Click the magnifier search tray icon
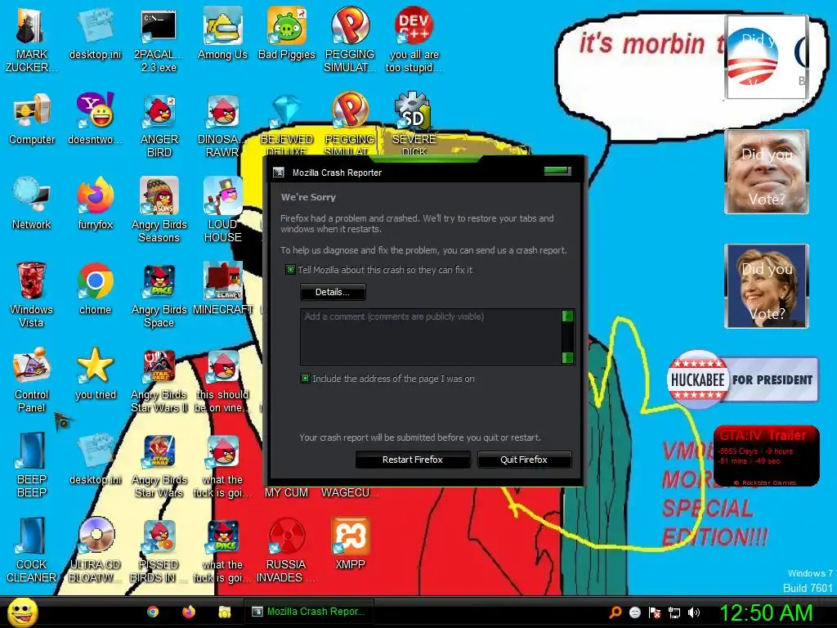This screenshot has height=628, width=837. tap(615, 612)
